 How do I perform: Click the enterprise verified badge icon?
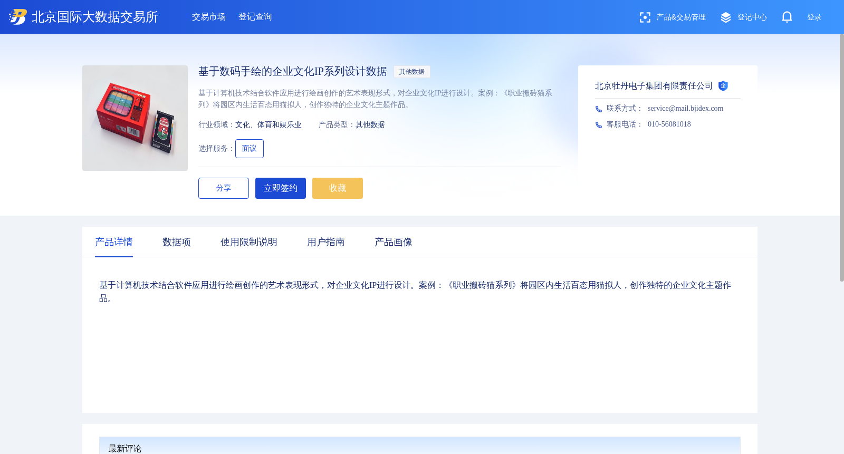(723, 86)
